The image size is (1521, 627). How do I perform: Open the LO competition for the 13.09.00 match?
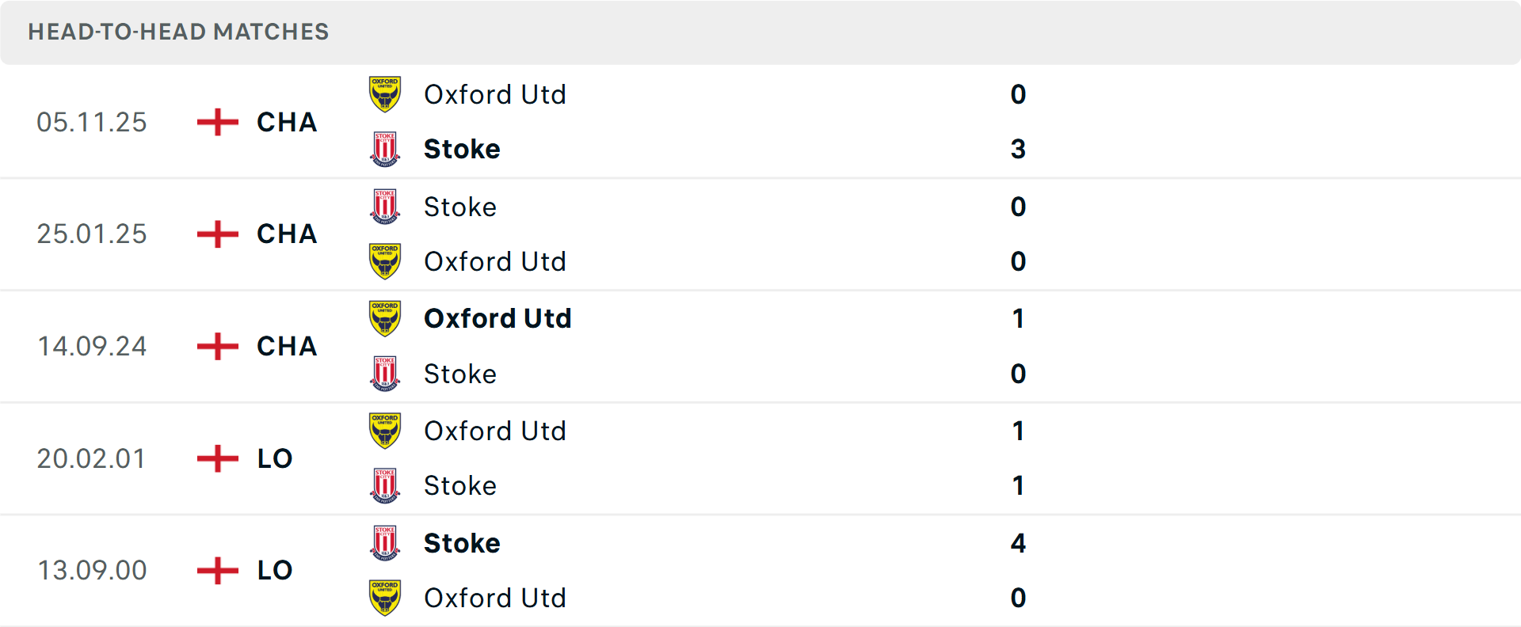[x=273, y=570]
